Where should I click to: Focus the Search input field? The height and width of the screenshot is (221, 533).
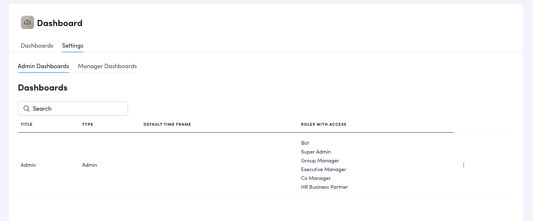77,108
